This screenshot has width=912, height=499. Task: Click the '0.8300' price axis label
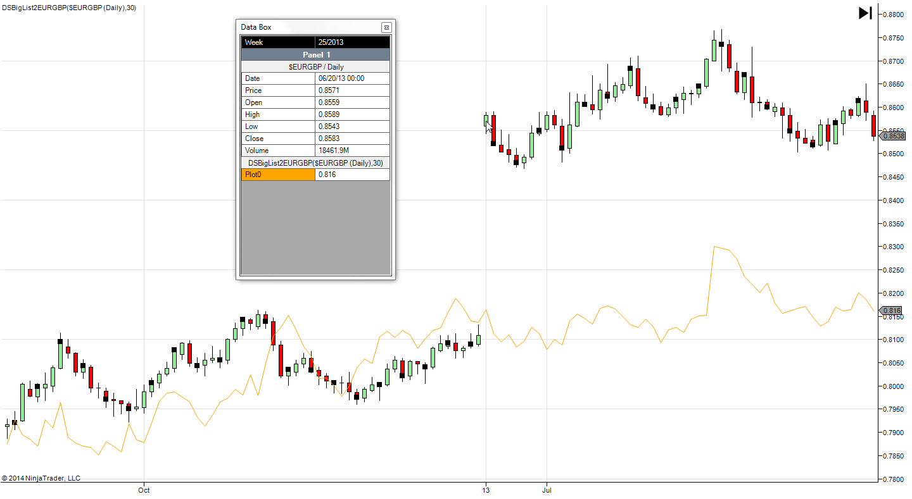(892, 247)
